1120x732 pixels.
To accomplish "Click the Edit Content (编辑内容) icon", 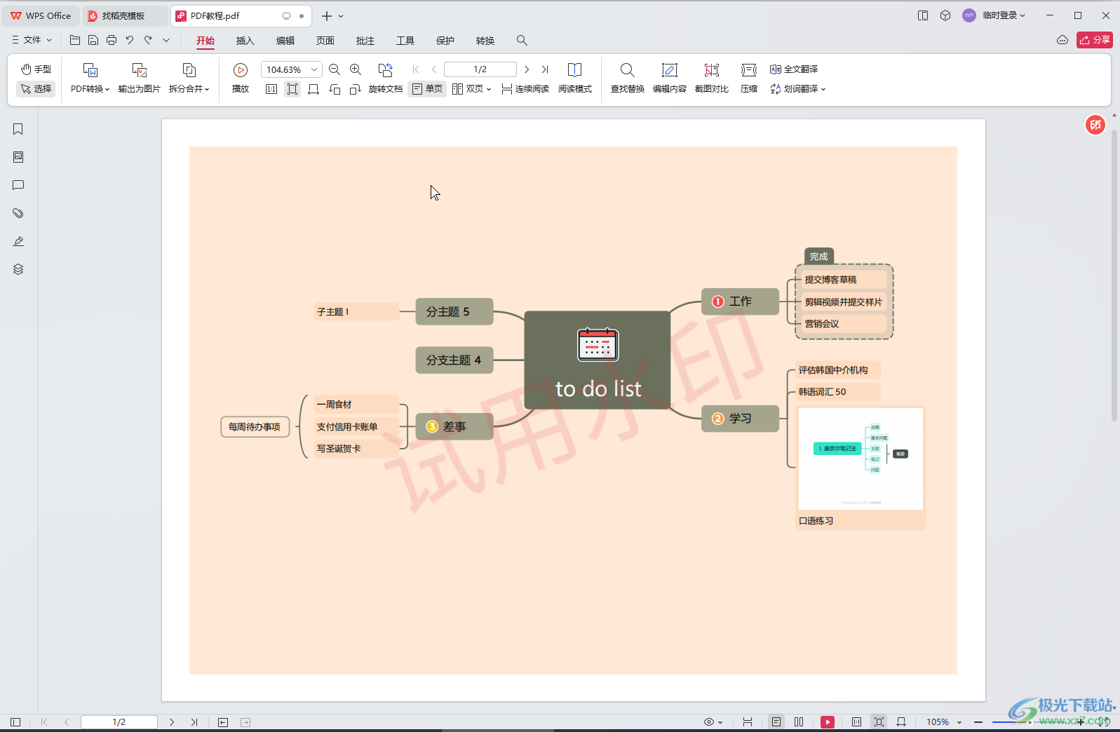I will pos(670,70).
